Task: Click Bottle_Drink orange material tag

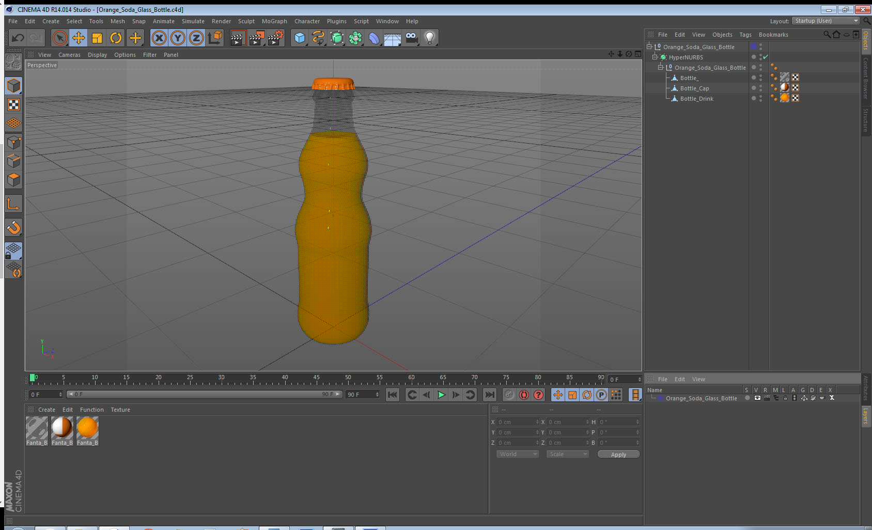Action: 785,98
